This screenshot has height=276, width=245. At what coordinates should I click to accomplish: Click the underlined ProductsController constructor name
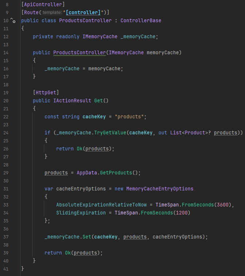tap(79, 52)
